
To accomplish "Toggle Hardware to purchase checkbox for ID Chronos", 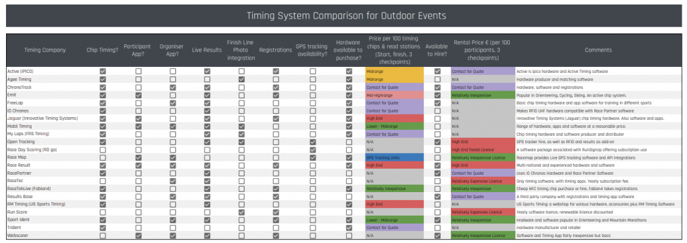I will (x=349, y=110).
